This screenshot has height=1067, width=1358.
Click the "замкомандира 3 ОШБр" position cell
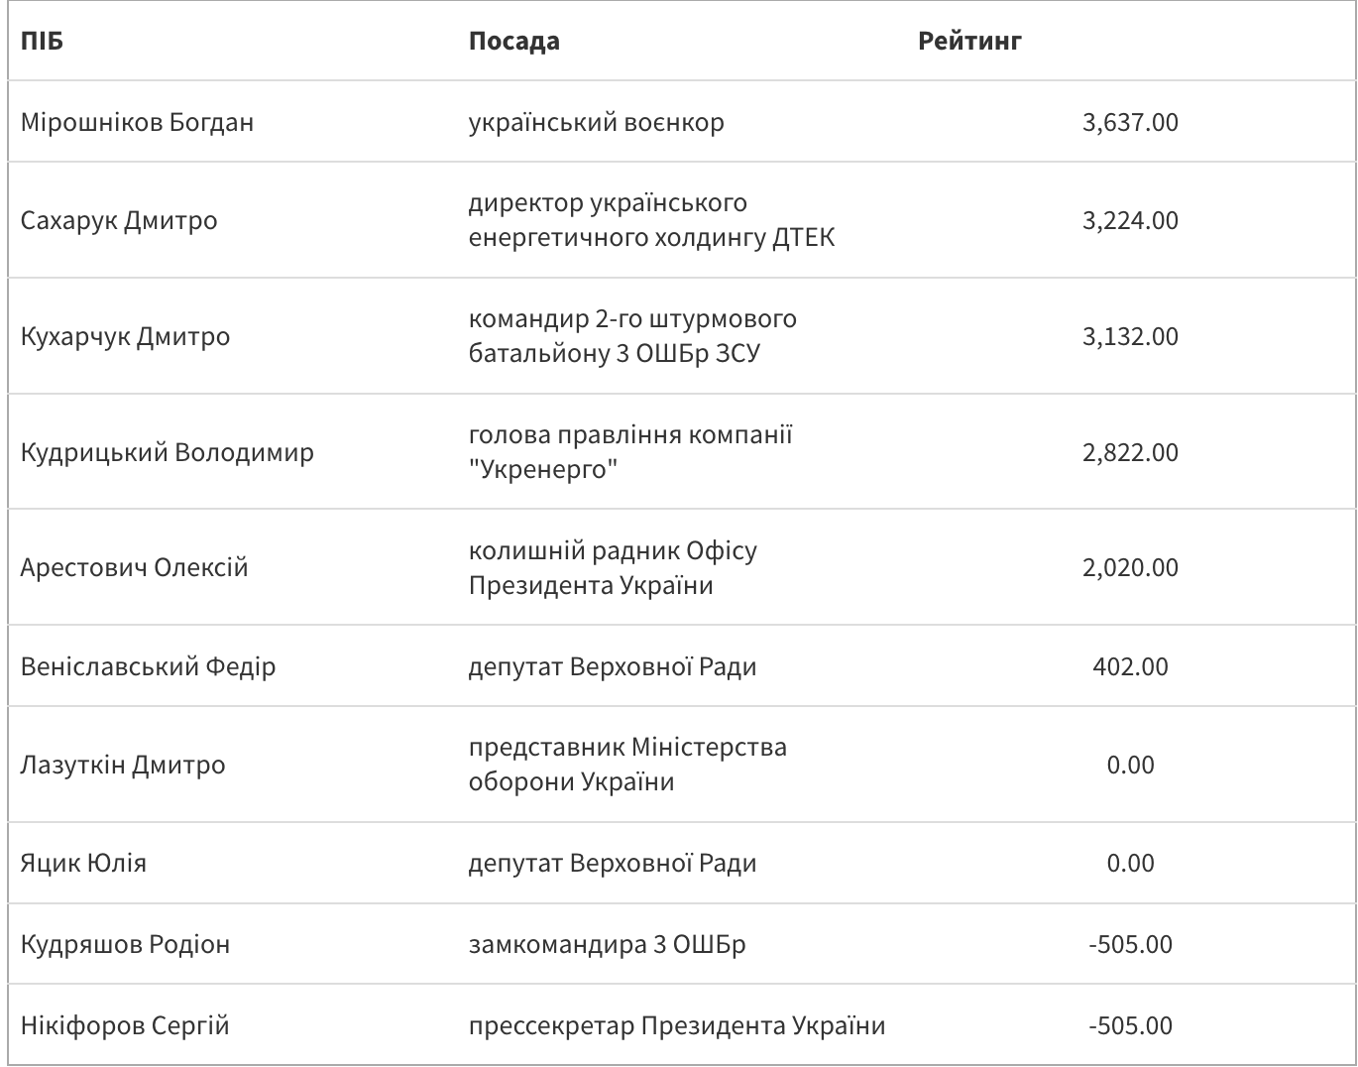tap(607, 944)
